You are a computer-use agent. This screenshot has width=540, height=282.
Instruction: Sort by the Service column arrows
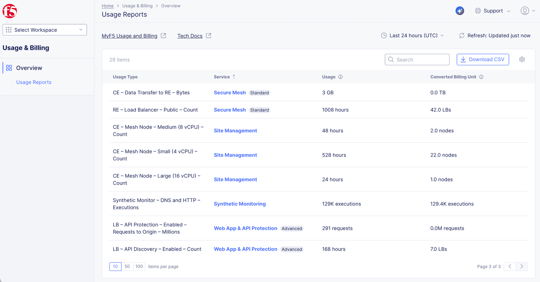coord(234,77)
